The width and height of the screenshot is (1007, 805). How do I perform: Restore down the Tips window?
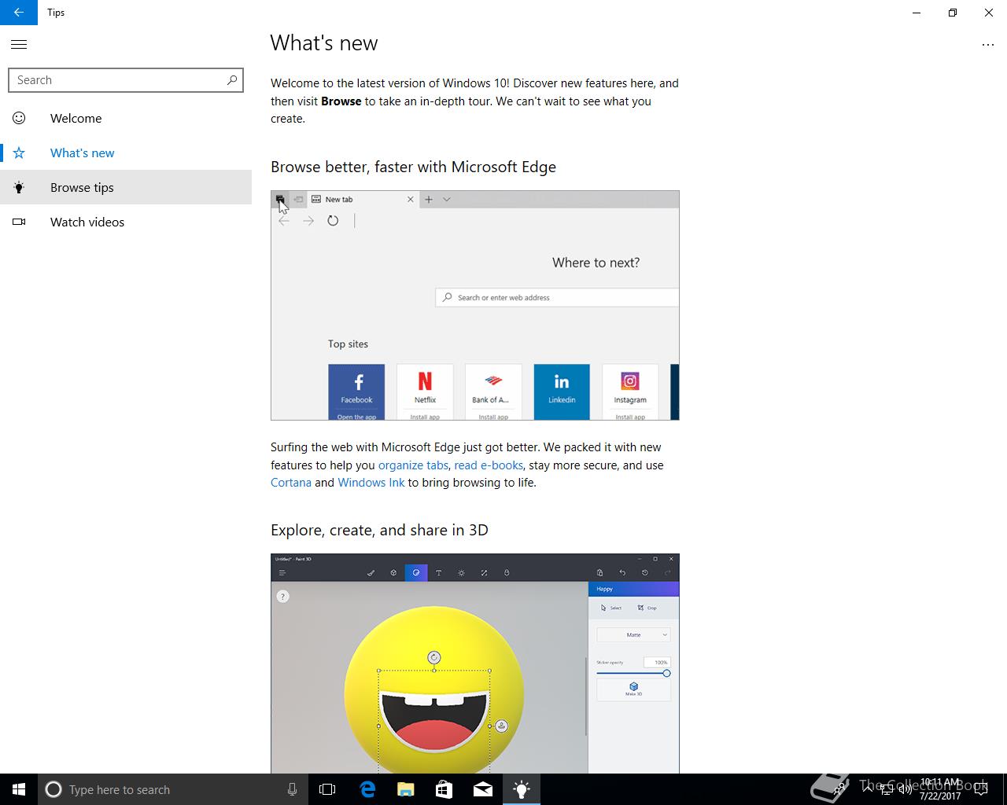953,13
